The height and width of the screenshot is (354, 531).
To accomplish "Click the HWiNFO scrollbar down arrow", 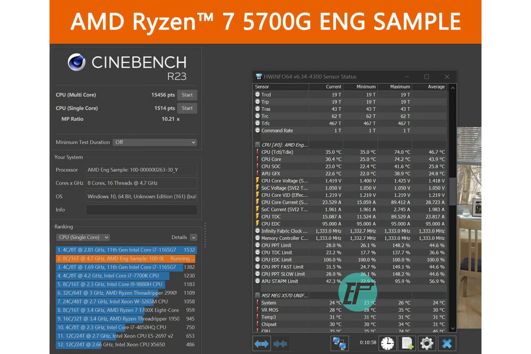I will 453,328.
